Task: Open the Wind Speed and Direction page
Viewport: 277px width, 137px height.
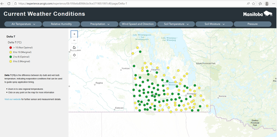Action: click(x=138, y=24)
